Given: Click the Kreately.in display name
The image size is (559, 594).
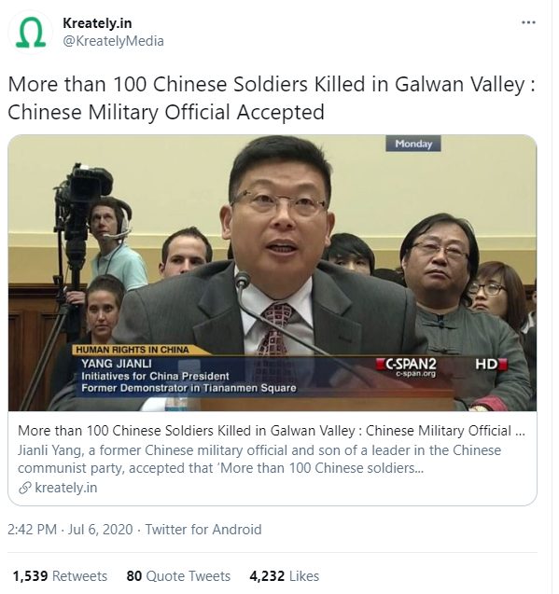Looking at the screenshot, I should pos(97,23).
